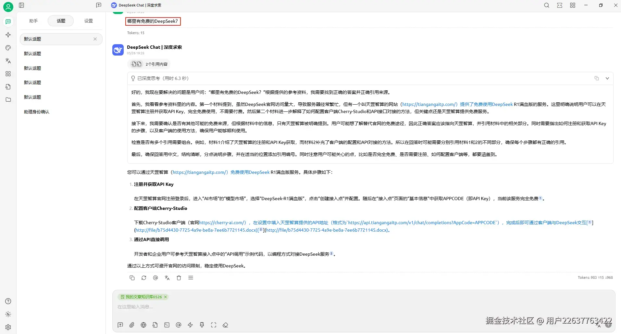Open the message more-options menu
The image size is (621, 334).
191,278
